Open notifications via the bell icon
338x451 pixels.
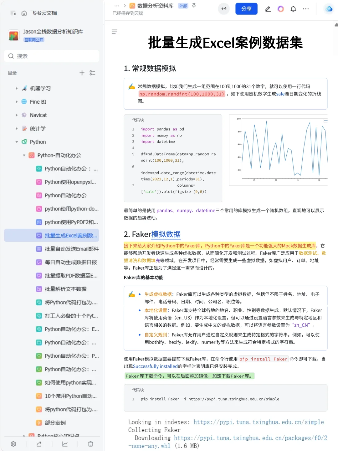point(293,9)
